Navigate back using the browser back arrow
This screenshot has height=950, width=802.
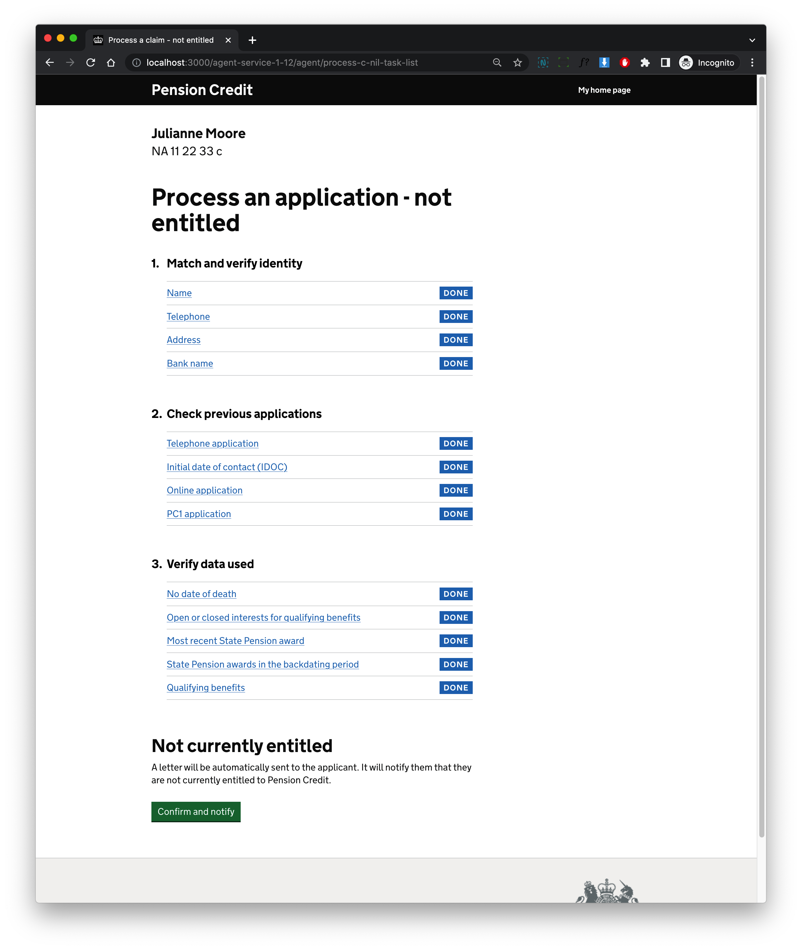pos(50,63)
